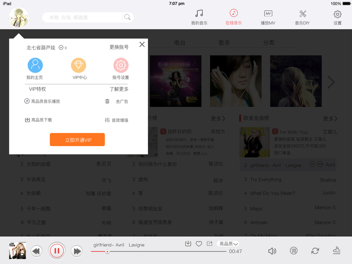Skip to previous track
This screenshot has width=352, height=264.
click(37, 251)
